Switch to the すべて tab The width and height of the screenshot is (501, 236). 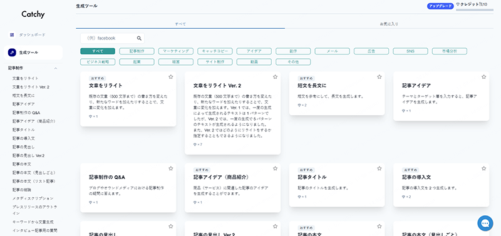180,24
